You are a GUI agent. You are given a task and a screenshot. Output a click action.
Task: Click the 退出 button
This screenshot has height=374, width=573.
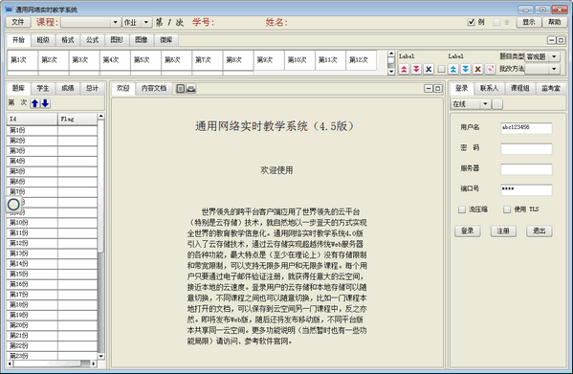coord(539,231)
